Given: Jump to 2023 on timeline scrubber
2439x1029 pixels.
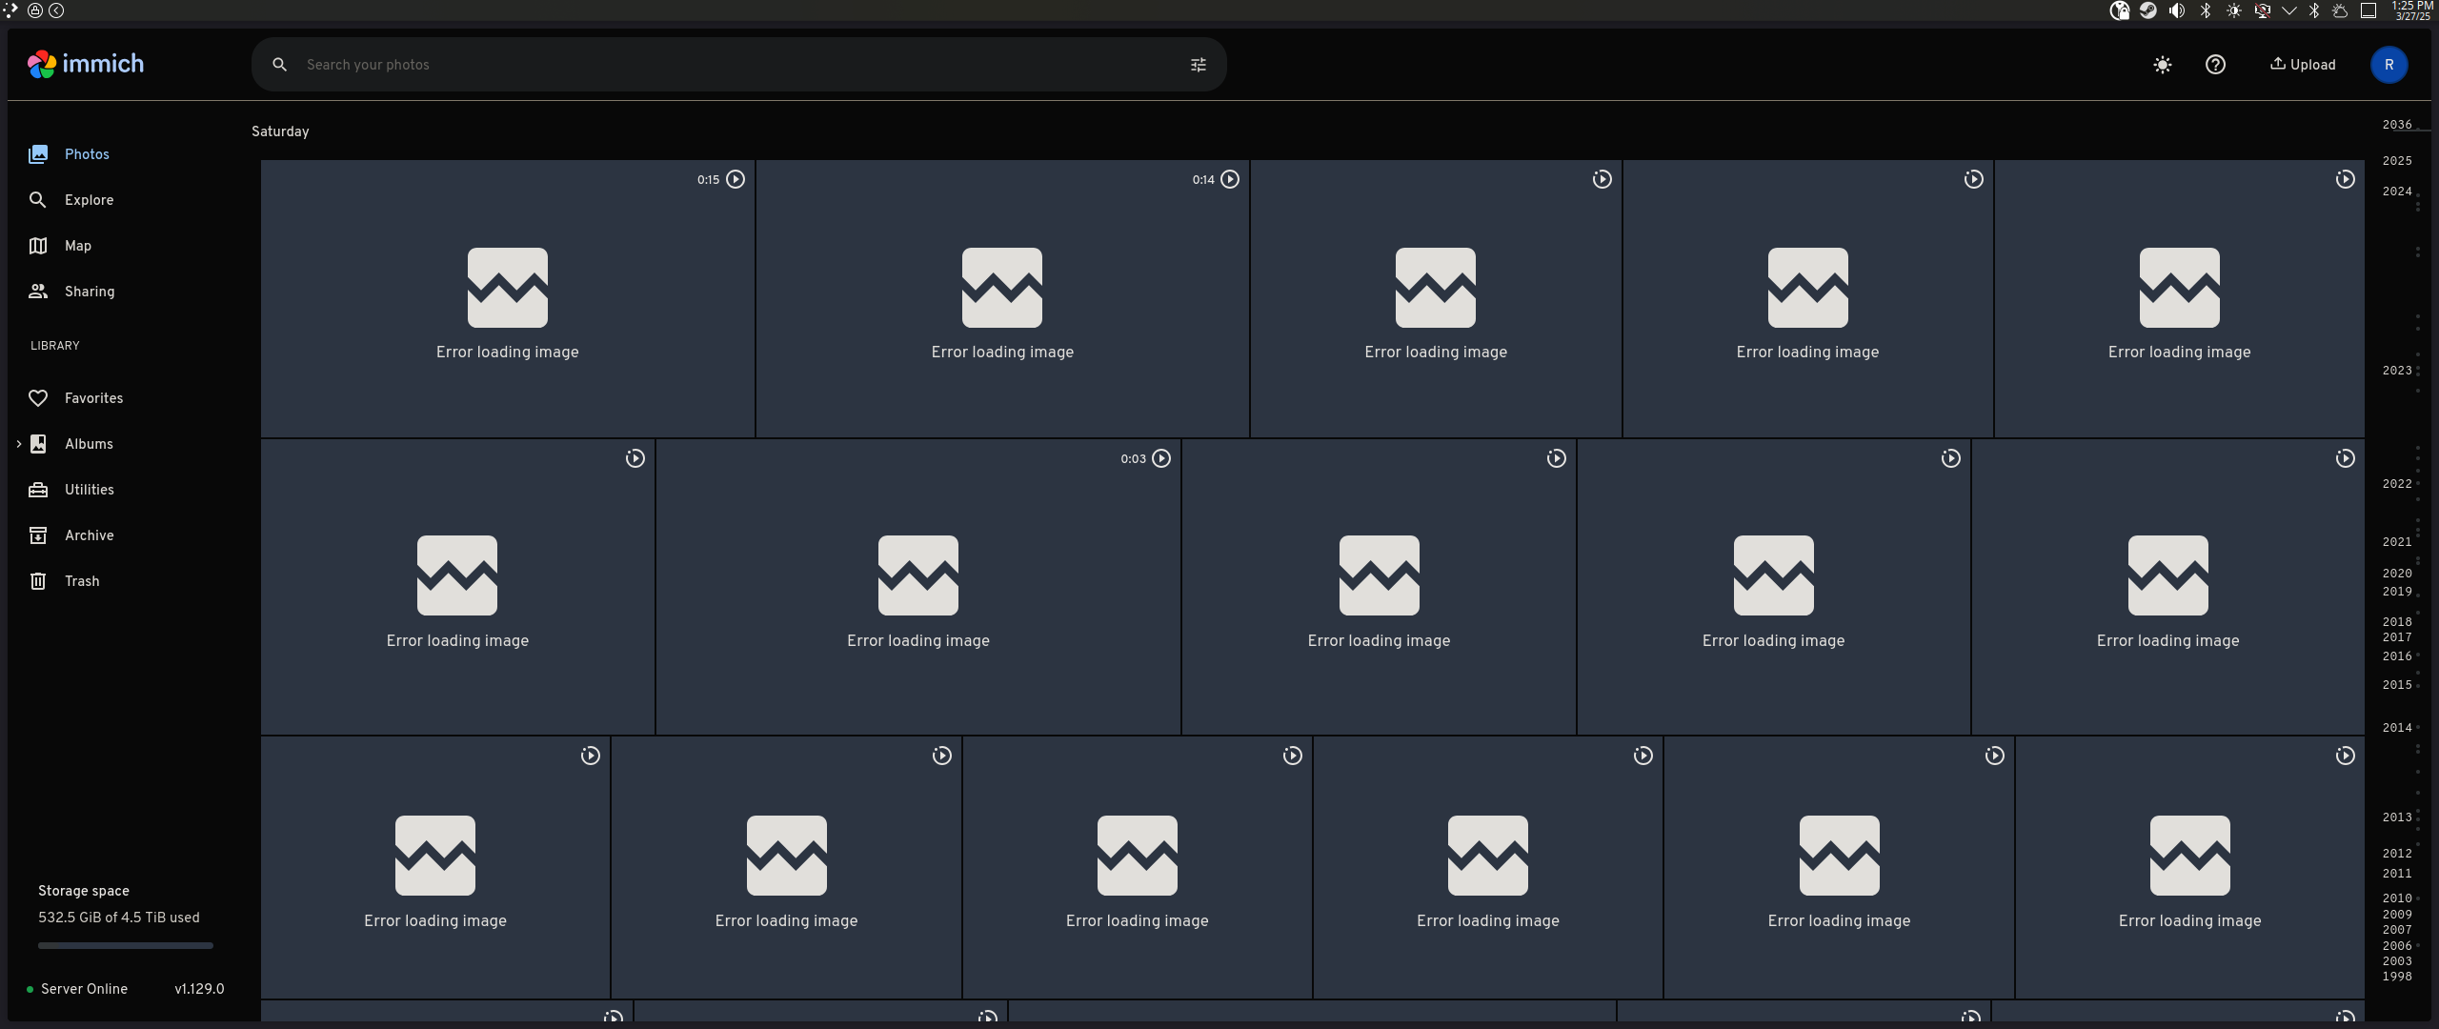Looking at the screenshot, I should (2396, 371).
